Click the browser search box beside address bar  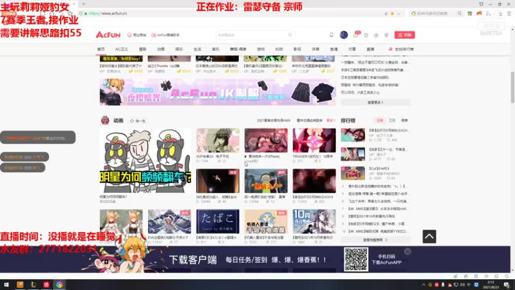coord(436,14)
